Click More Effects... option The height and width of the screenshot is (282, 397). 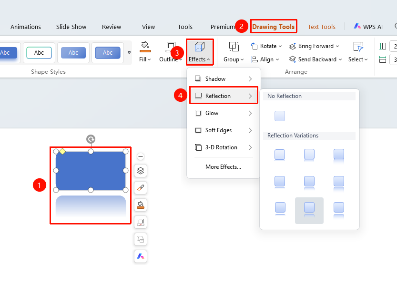pyautogui.click(x=223, y=167)
